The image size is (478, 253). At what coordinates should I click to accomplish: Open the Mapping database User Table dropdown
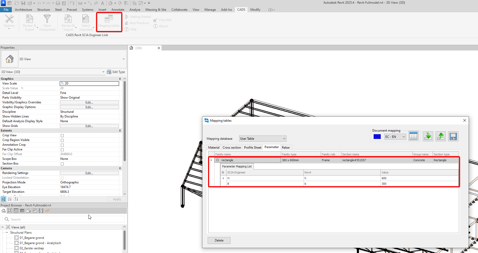pyautogui.click(x=263, y=139)
